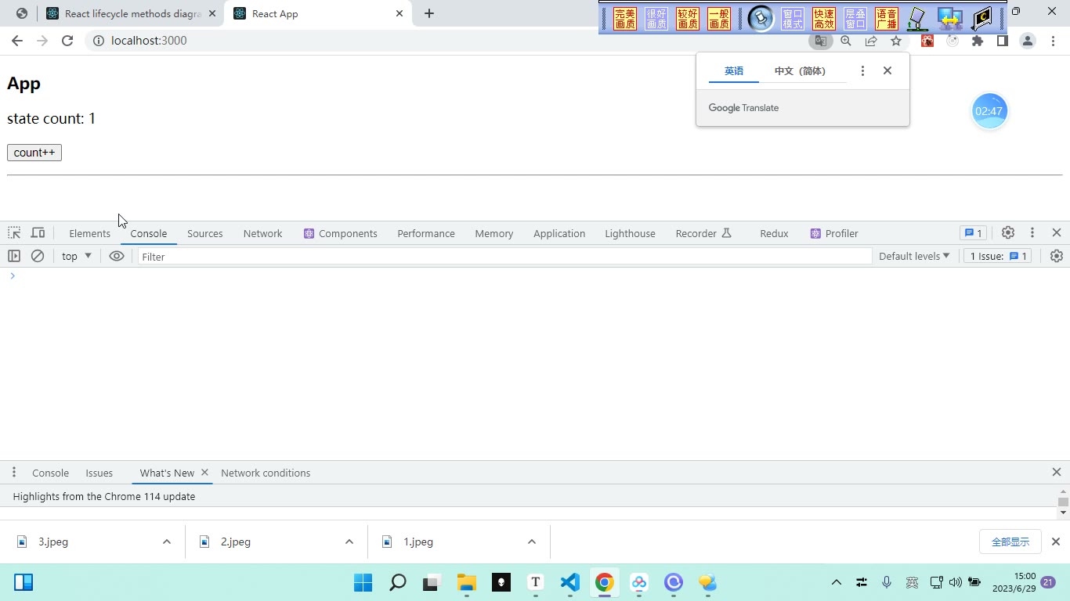Expand options for 3.jpeg download

[x=166, y=542]
